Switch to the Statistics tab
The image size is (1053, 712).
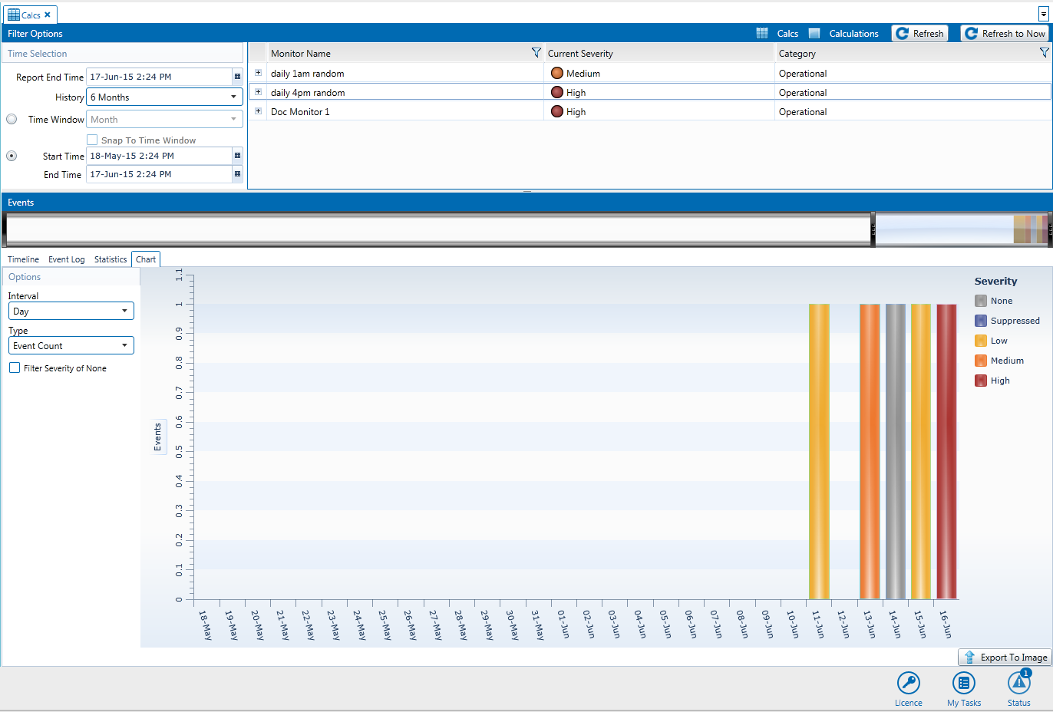click(x=111, y=259)
